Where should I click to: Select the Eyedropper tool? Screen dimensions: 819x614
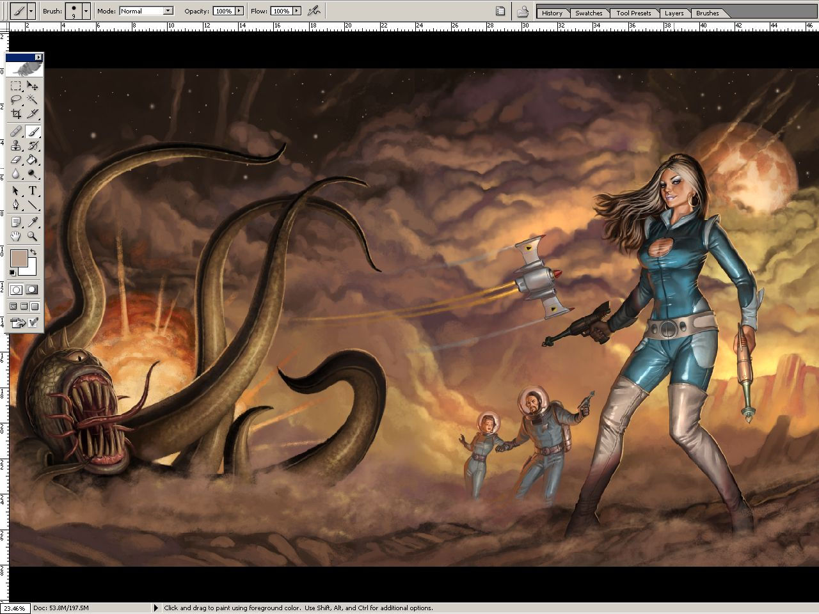pyautogui.click(x=33, y=222)
